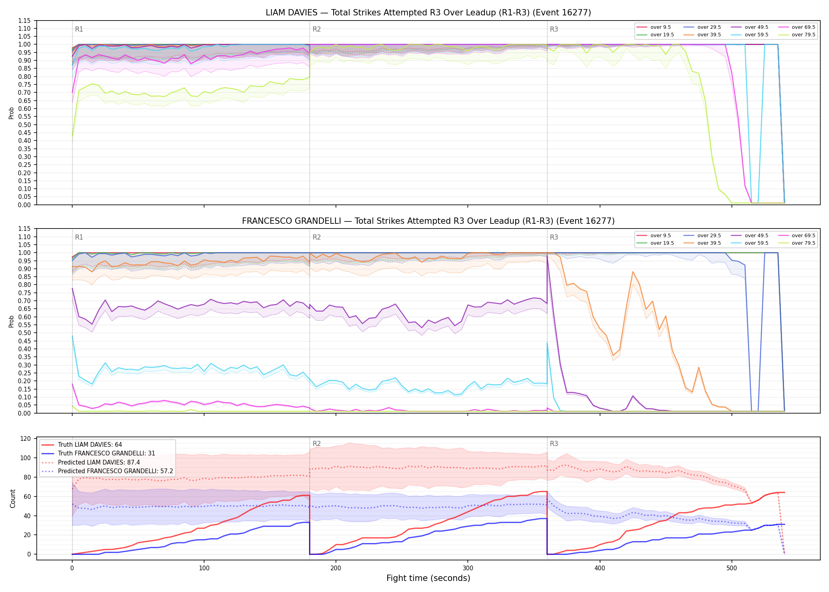Screen dimensions: 829x592
Task: Click the FRANCESCO GRANDELLI middle chart title
Action: pos(428,221)
